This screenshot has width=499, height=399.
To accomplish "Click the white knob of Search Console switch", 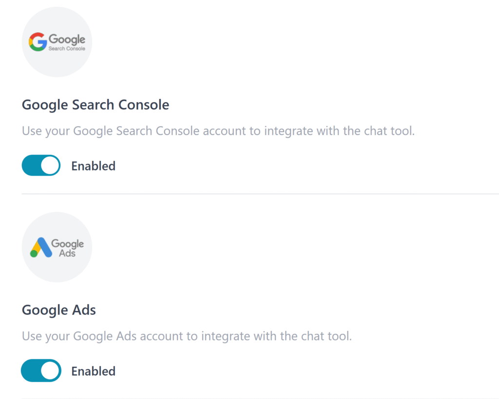I will click(50, 166).
